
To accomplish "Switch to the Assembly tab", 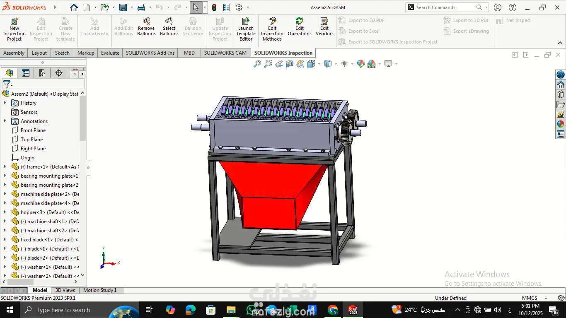I will 14,53.
